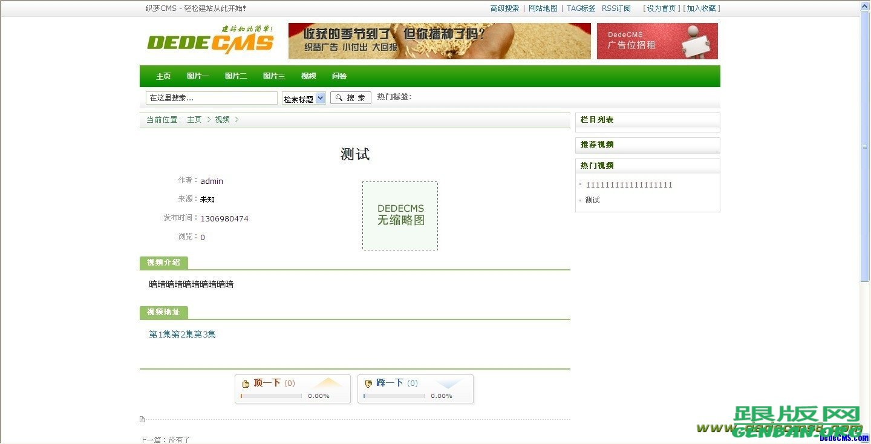Viewport: 871px width, 444px height.
Task: Click the 在这里搜索 search input field
Action: tap(211, 97)
